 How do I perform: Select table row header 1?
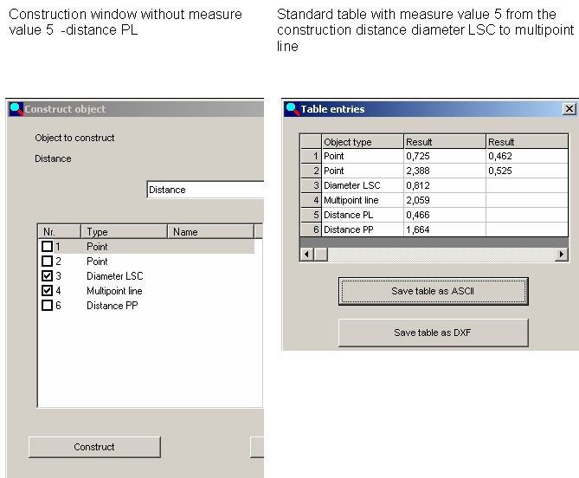coord(311,156)
